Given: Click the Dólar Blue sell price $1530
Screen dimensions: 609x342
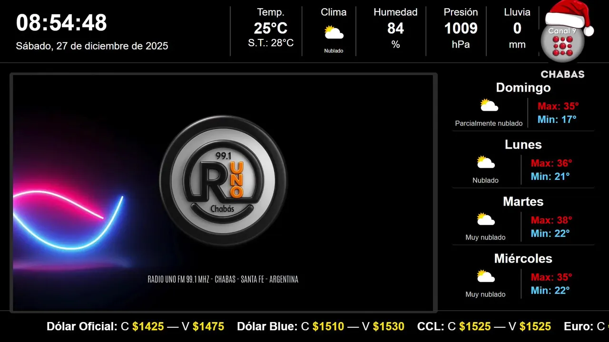Looking at the screenshot, I should click(x=389, y=326).
